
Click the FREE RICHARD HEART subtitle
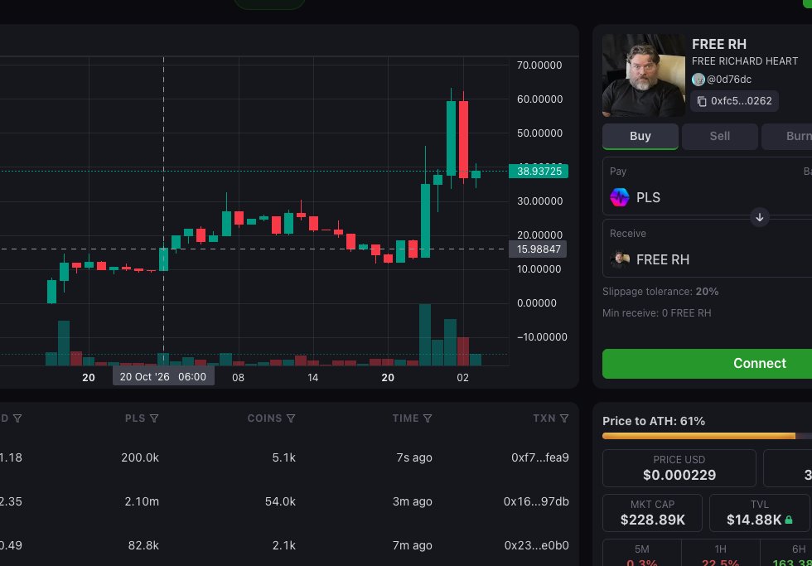coord(745,61)
